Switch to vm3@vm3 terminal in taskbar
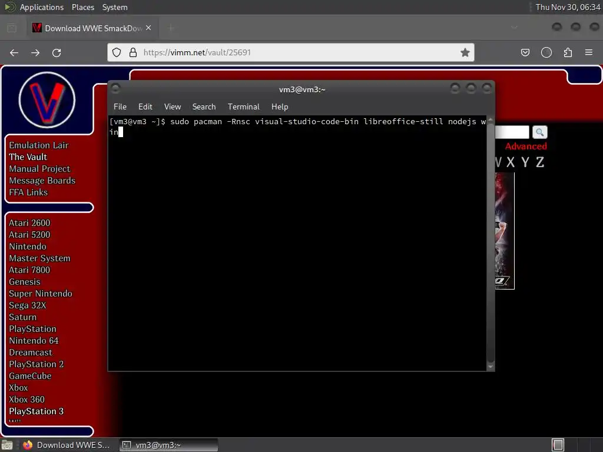 click(168, 445)
